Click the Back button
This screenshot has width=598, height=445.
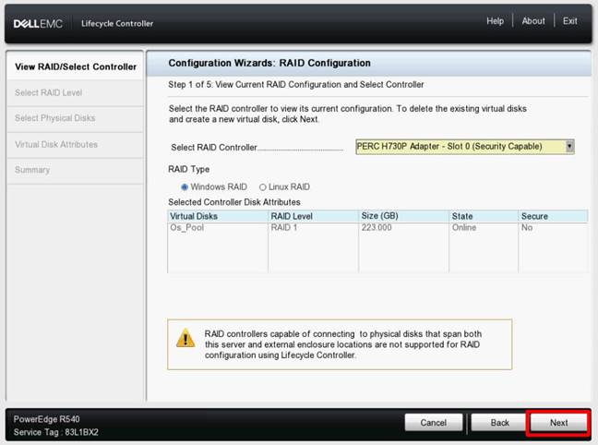pyautogui.click(x=499, y=423)
